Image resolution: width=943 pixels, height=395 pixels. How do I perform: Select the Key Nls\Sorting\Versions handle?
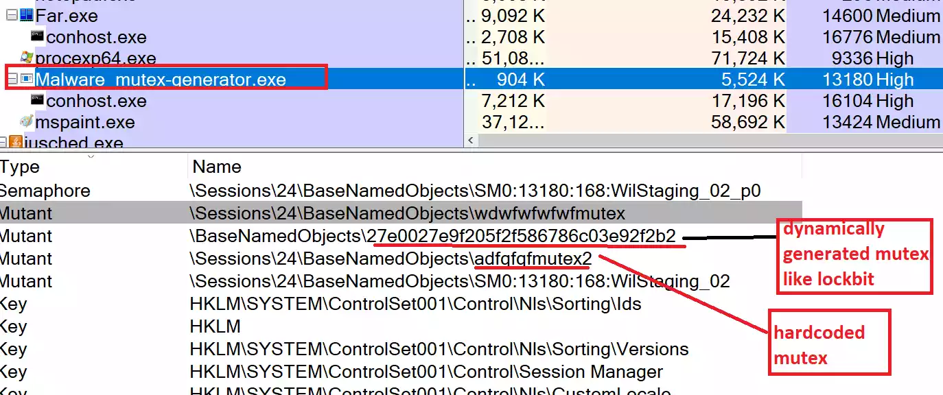[x=401, y=349]
